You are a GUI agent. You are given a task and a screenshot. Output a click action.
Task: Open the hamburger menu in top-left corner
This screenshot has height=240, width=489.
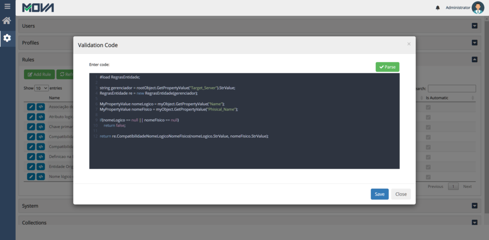[x=7, y=7]
